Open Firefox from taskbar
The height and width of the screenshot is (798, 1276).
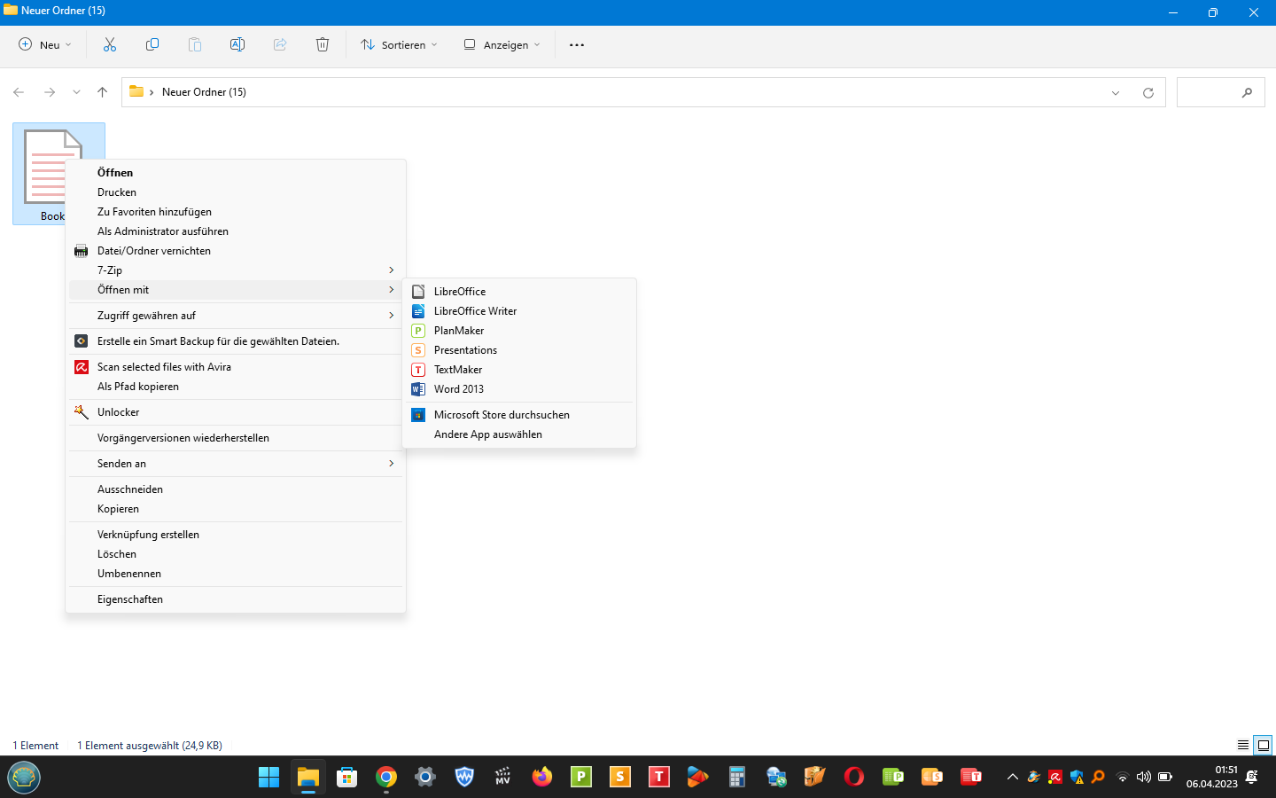point(542,777)
